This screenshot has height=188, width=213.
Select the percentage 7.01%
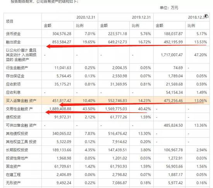coord(90,34)
